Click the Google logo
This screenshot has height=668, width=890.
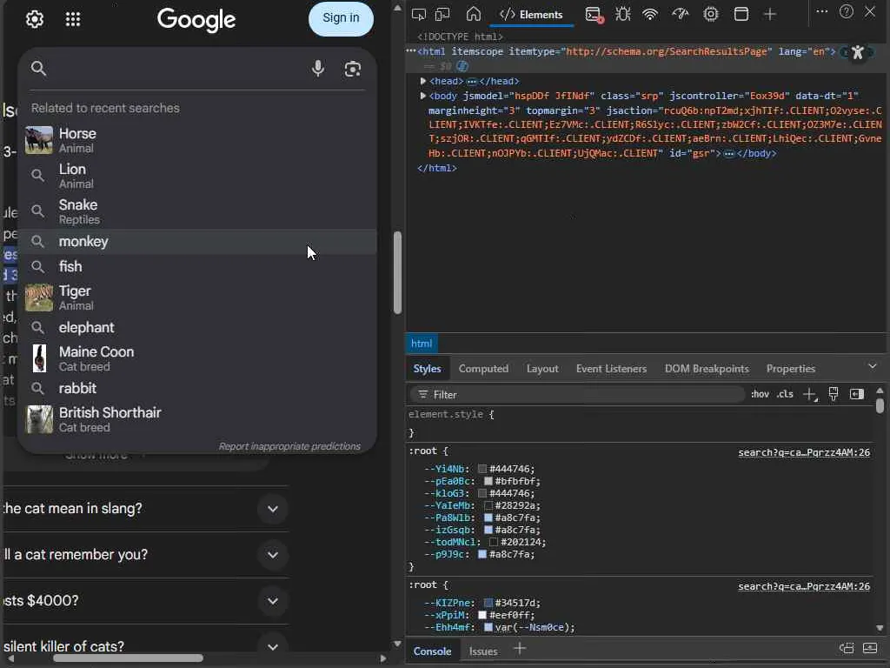point(196,20)
